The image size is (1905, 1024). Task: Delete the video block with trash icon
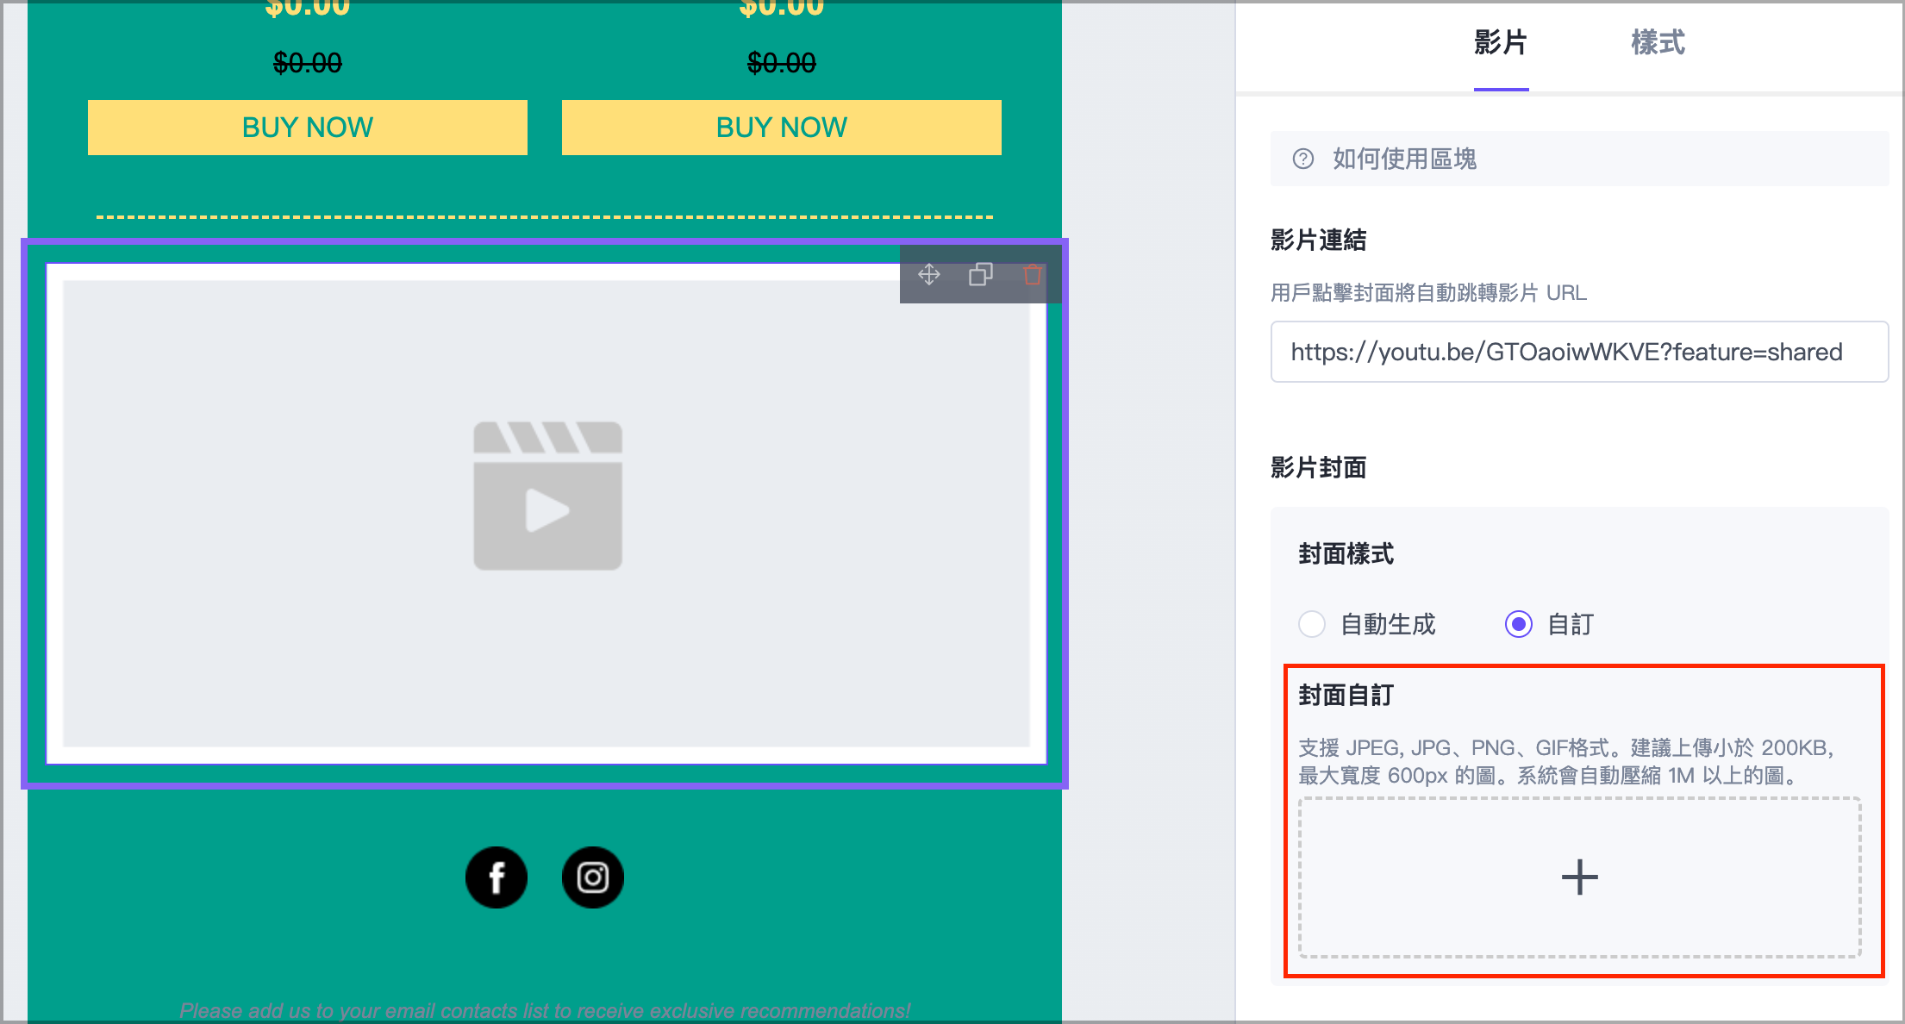pos(1033,274)
